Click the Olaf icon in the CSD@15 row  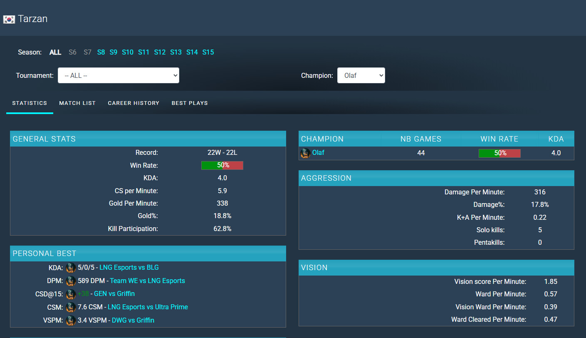(71, 294)
